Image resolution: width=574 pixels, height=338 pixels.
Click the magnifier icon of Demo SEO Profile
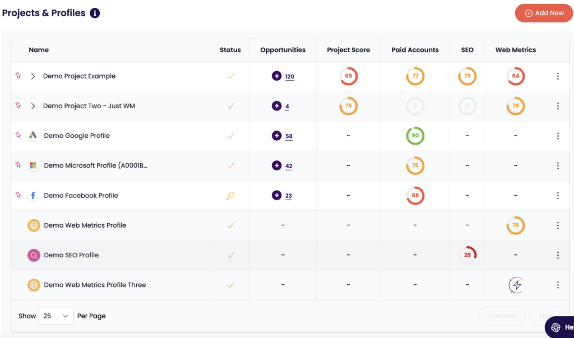[x=34, y=255]
